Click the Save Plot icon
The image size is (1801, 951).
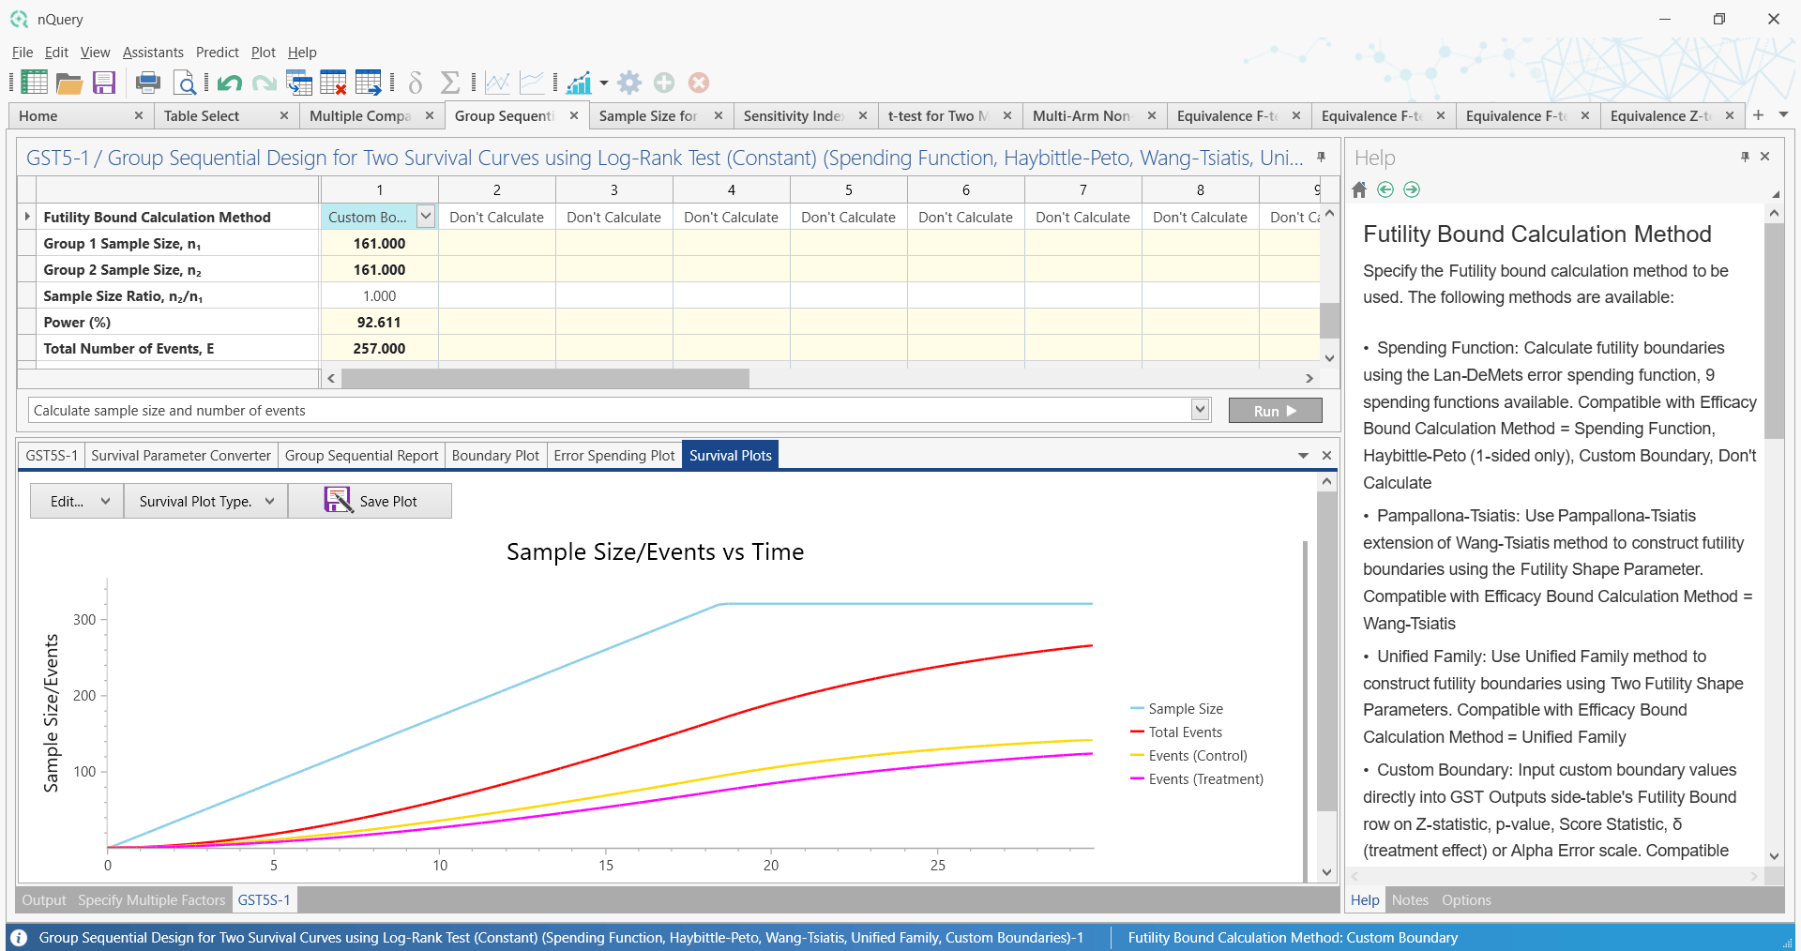tap(338, 500)
